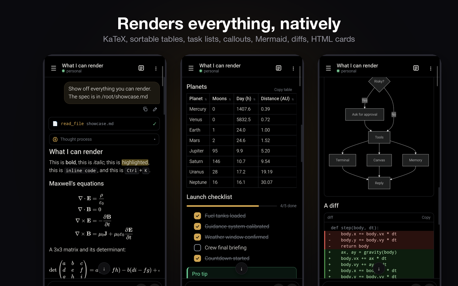Click the Ask for approval flowchart node
Viewport: 458px width, 286px height.
pyautogui.click(x=365, y=114)
